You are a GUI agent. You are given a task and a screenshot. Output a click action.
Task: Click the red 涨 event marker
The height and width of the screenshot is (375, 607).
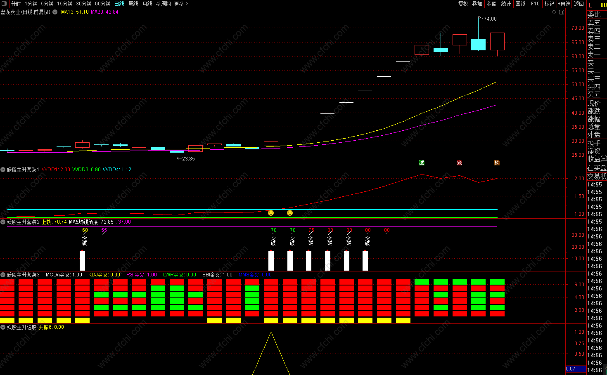click(459, 163)
